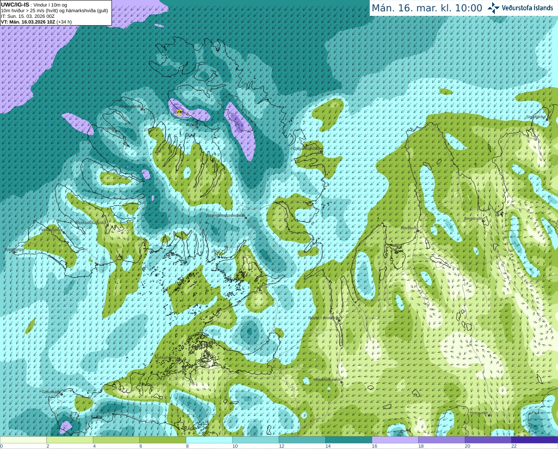
Task: Select the 20–22 m/s violet legend swatch
Action: click(x=488, y=440)
